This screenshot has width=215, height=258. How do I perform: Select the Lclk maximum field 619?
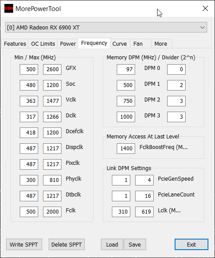(144, 211)
